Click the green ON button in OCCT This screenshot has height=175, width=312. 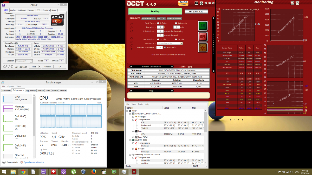pos(203,26)
